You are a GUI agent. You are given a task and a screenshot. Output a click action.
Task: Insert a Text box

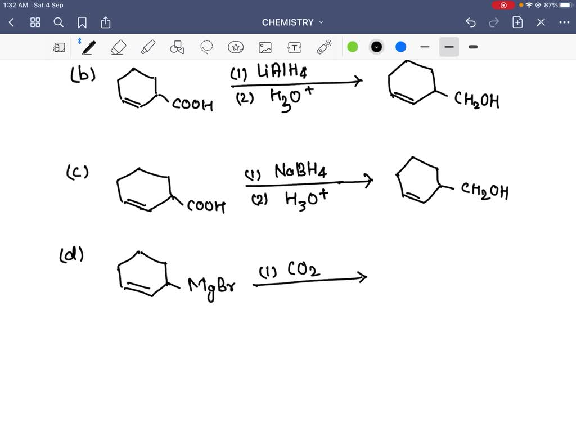click(295, 47)
